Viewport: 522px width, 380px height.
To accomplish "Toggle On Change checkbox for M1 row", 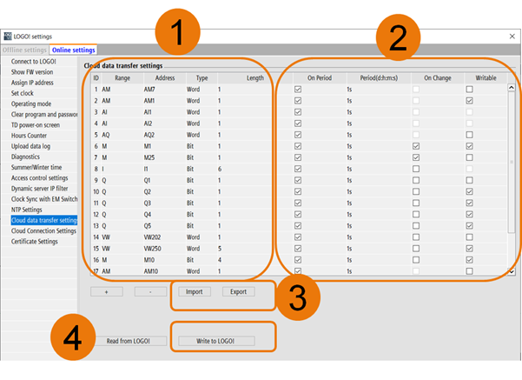I will point(416,146).
